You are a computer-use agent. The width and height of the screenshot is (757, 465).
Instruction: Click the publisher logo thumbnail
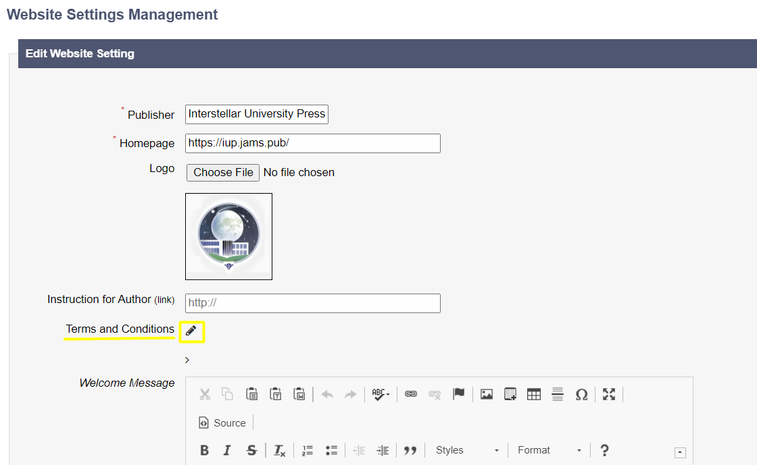228,236
